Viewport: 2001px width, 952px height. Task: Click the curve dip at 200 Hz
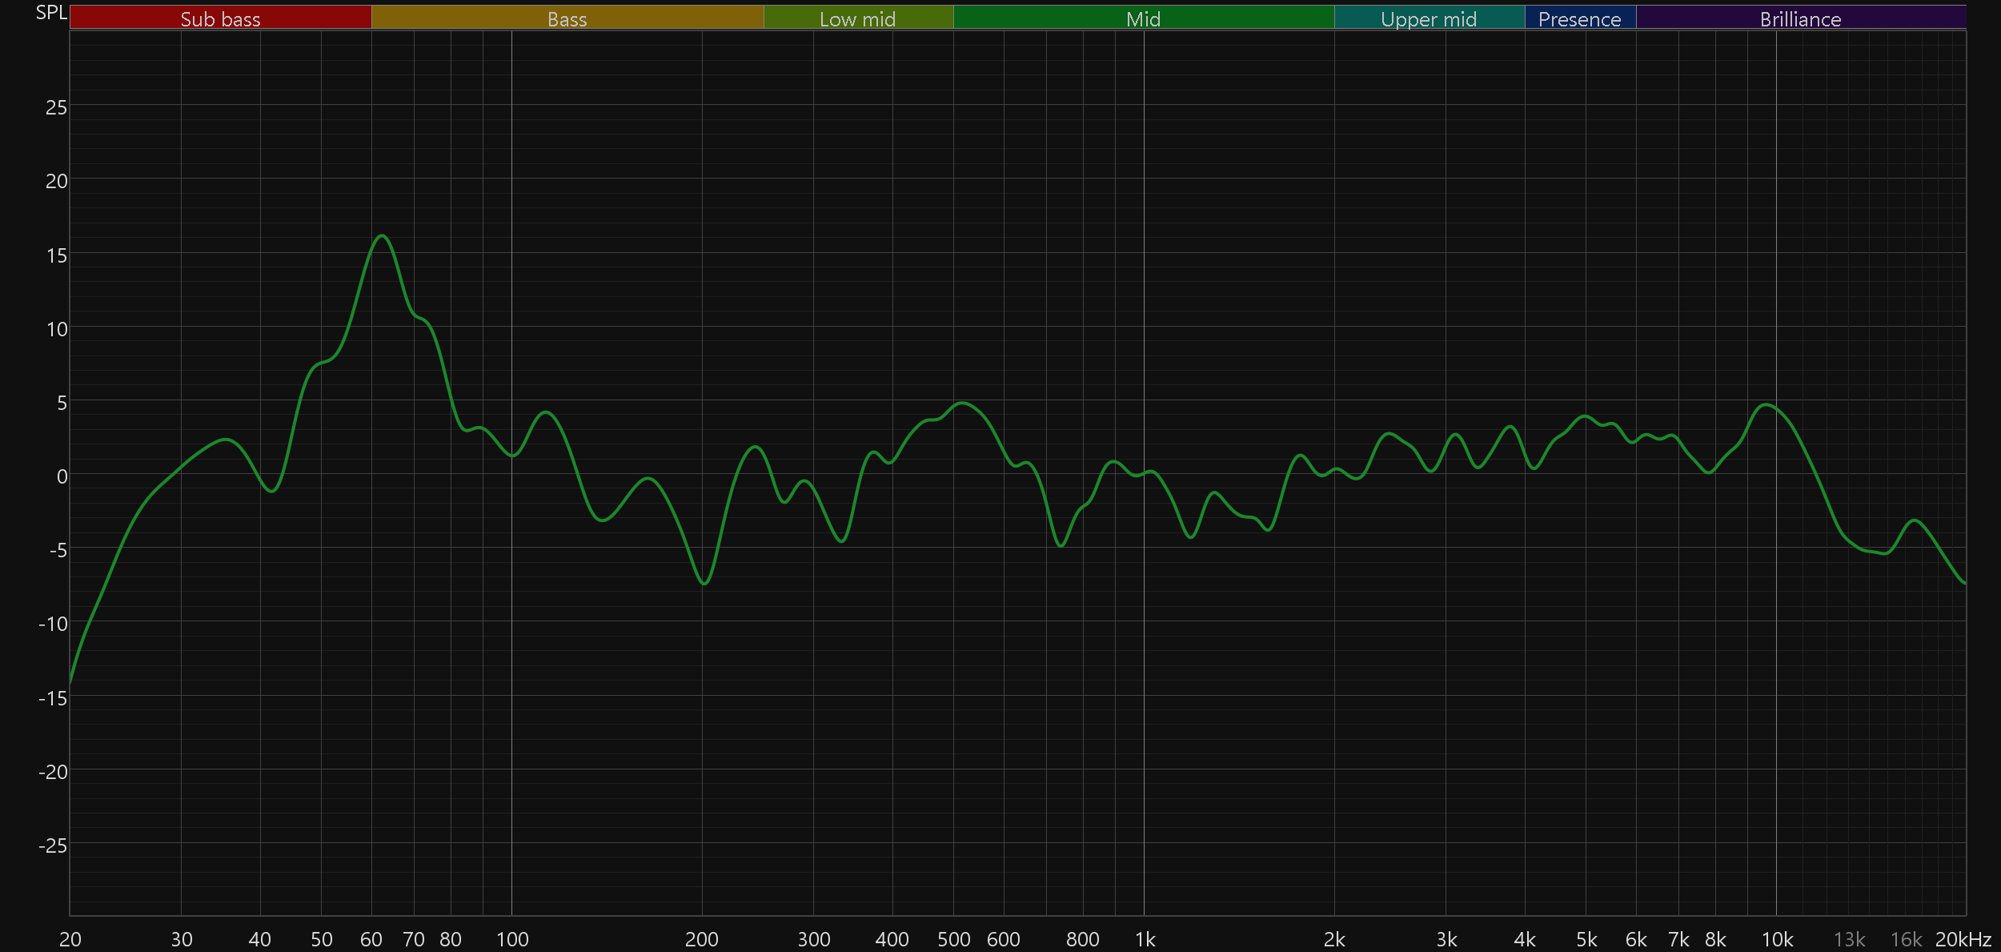pos(704,584)
